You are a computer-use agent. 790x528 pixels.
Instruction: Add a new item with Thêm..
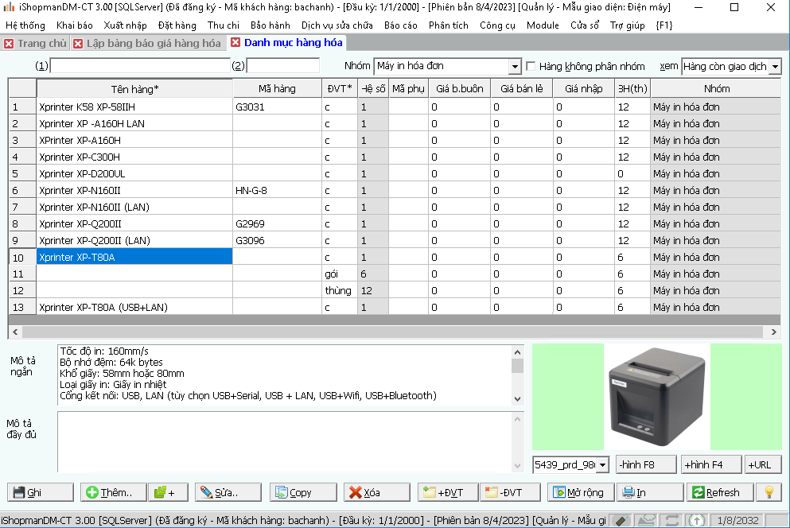pos(114,492)
